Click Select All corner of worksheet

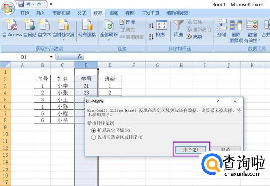coord(5,65)
